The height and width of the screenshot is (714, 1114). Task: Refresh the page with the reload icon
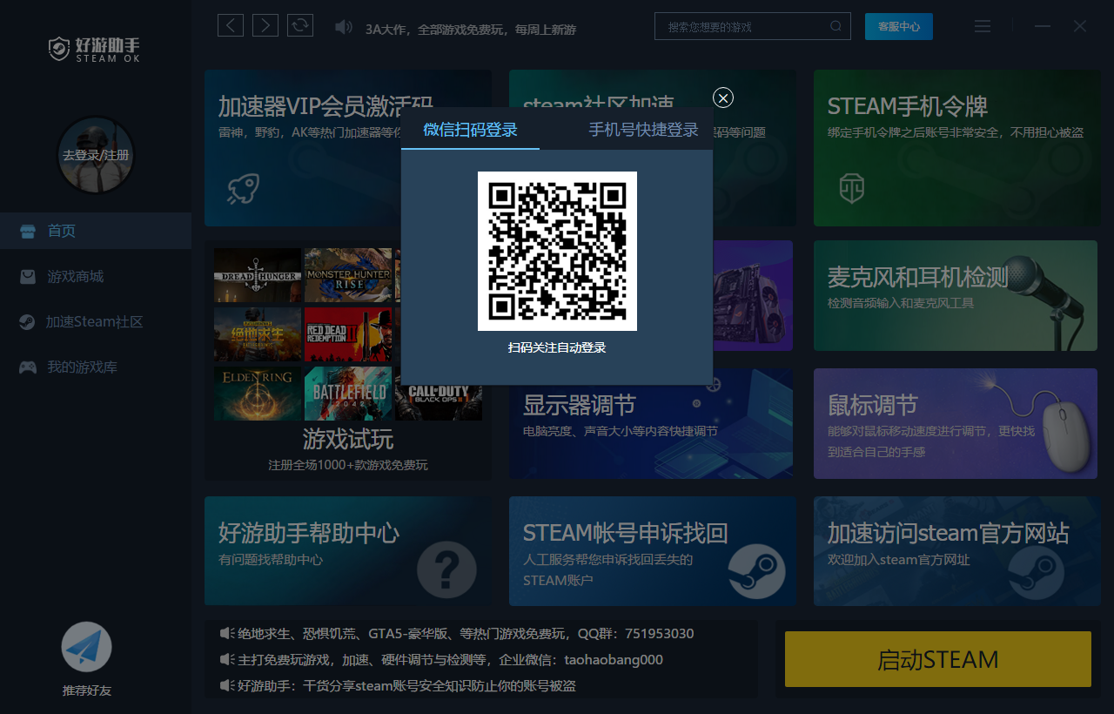(x=300, y=25)
